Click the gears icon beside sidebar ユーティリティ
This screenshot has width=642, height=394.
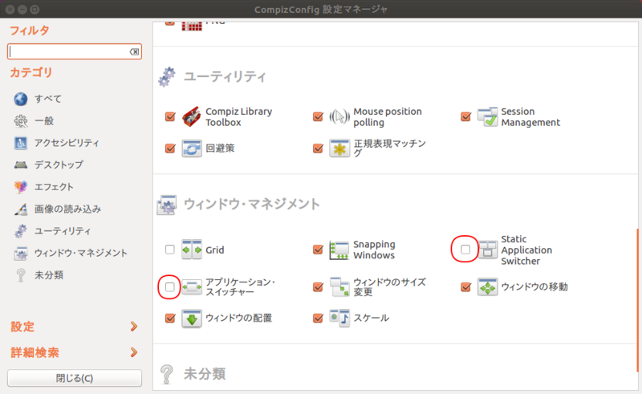point(21,231)
